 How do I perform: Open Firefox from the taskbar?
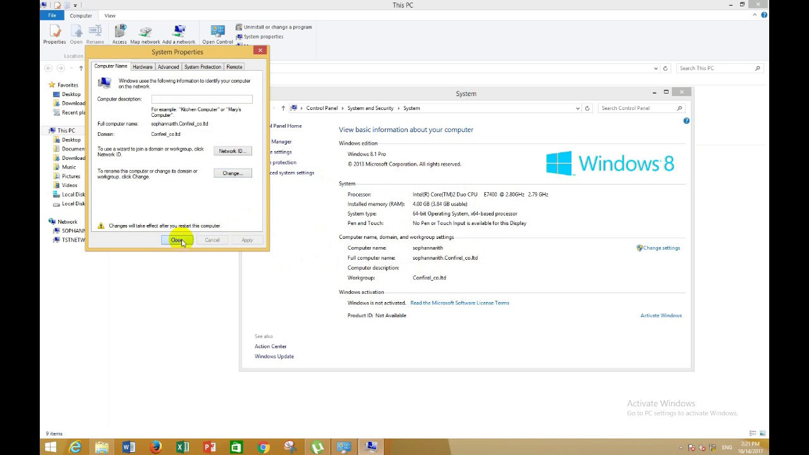click(155, 447)
